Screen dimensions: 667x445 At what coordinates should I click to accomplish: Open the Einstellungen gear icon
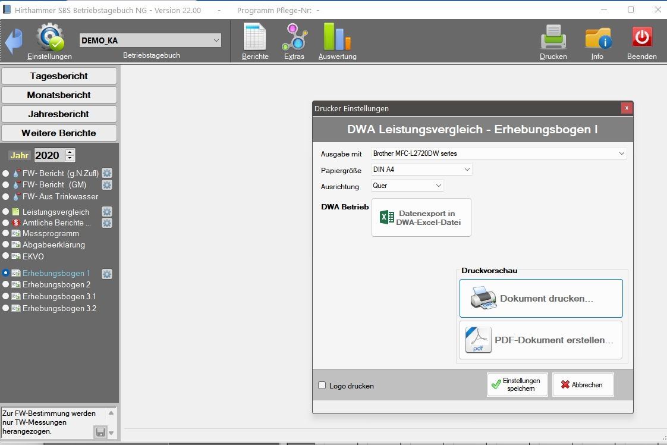coord(49,39)
